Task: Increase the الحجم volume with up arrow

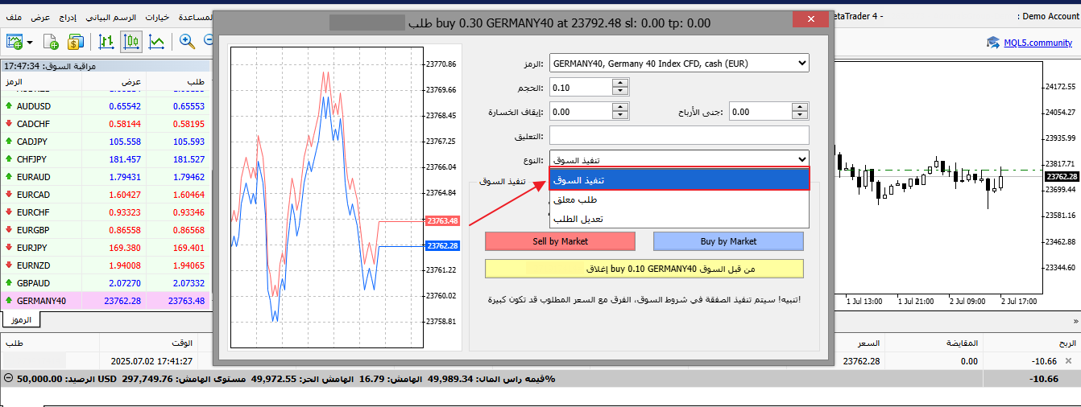Action: coord(620,83)
